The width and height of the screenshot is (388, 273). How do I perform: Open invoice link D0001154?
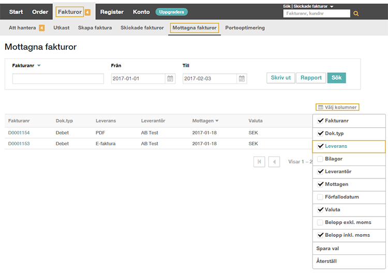pos(19,133)
